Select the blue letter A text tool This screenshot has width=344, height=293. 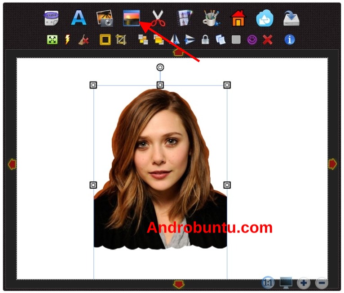pos(79,18)
